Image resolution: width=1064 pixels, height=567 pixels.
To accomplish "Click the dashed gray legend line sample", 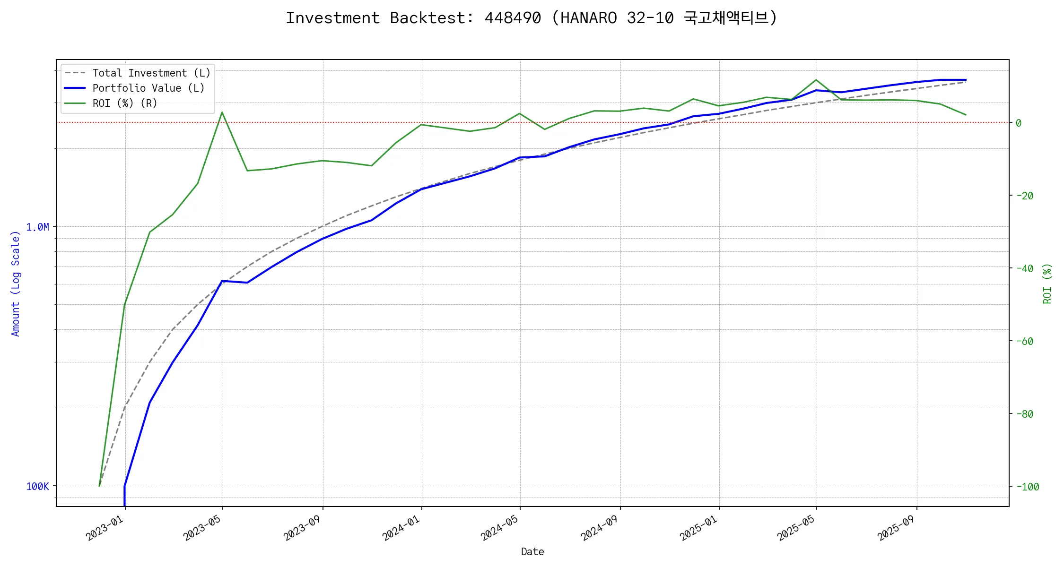I will (75, 73).
